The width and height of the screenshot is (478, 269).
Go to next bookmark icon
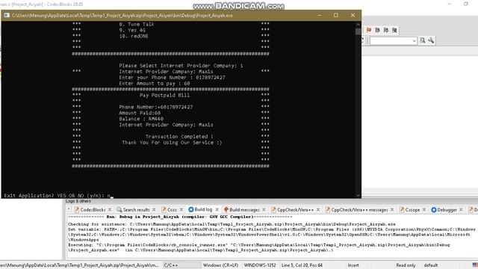click(386, 30)
